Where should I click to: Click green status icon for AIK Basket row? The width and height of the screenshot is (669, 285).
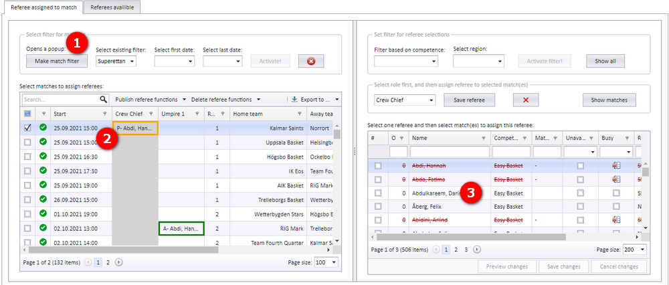[x=43, y=185]
